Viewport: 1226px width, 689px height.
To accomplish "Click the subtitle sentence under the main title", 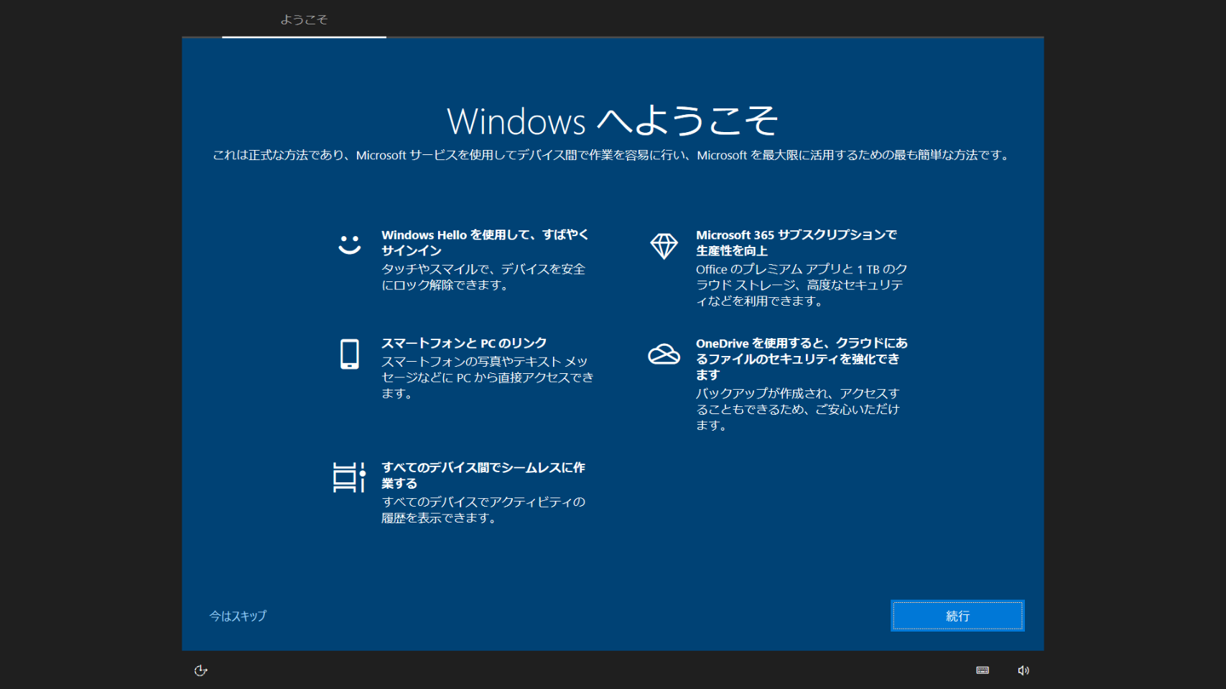I will click(612, 155).
